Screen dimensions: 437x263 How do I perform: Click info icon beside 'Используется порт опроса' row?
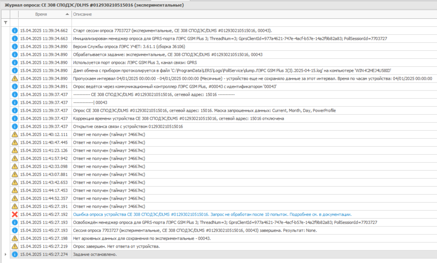pyautogui.click(x=14, y=63)
